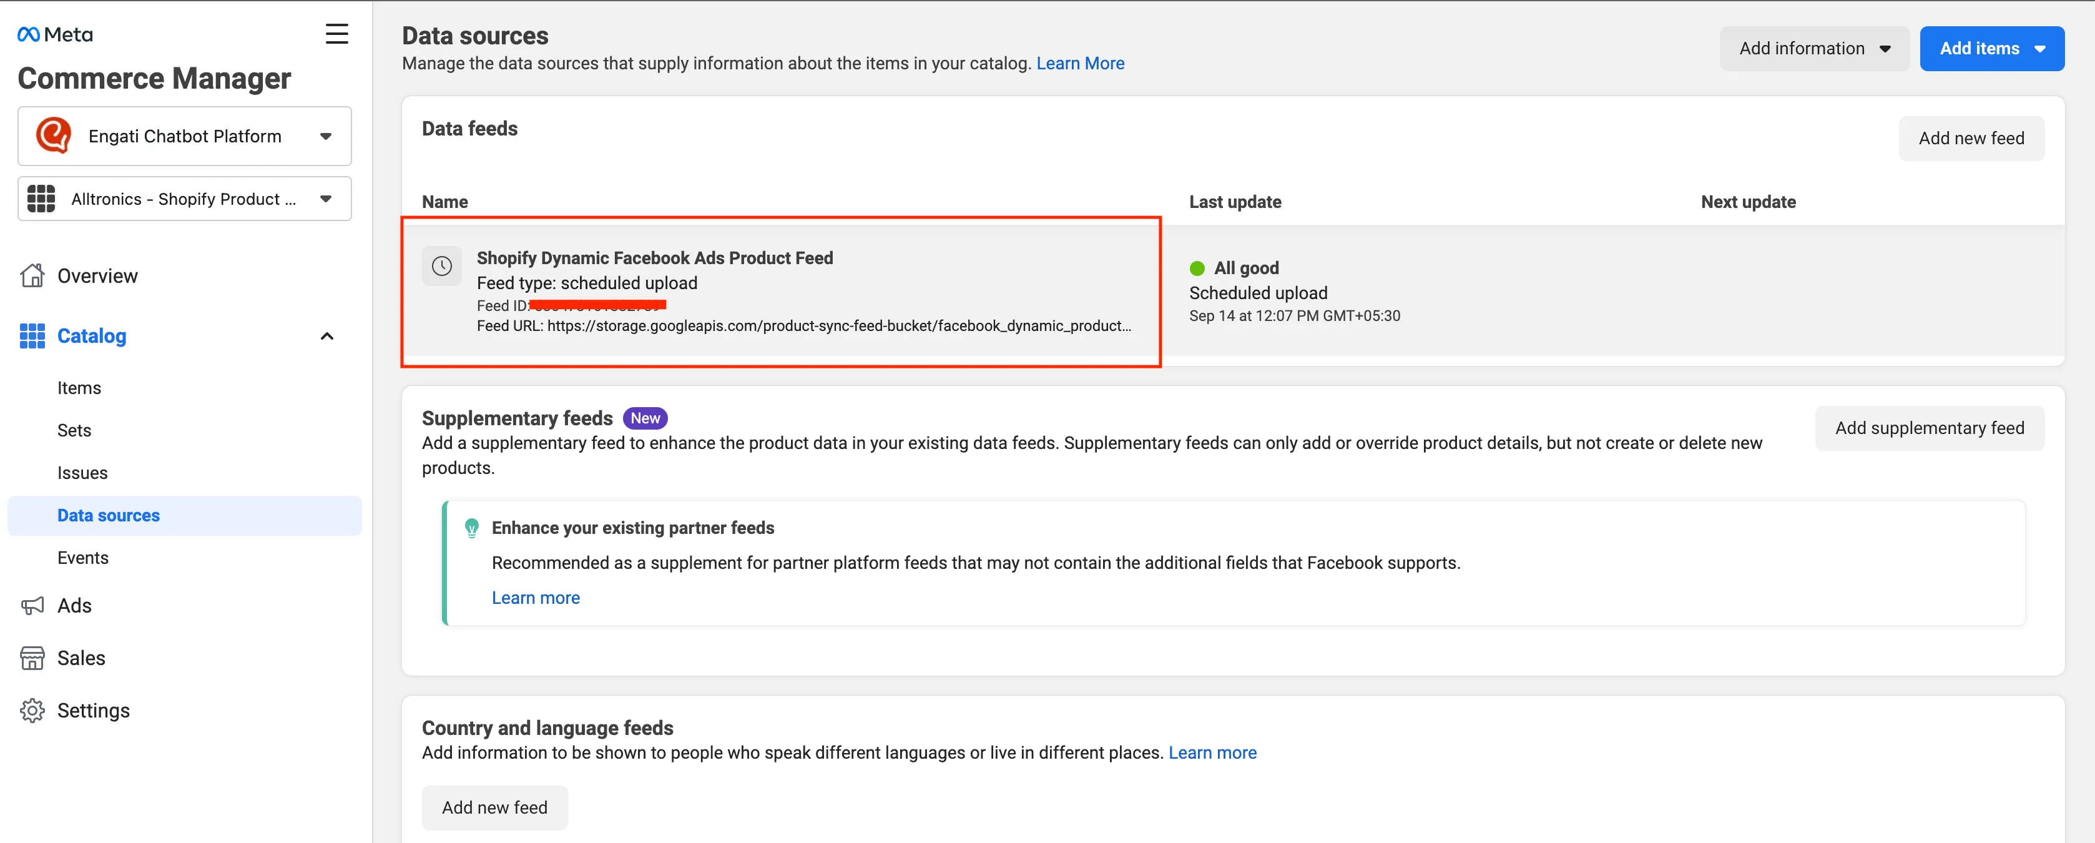Click the Next update column header
This screenshot has width=2095, height=843.
[1748, 202]
